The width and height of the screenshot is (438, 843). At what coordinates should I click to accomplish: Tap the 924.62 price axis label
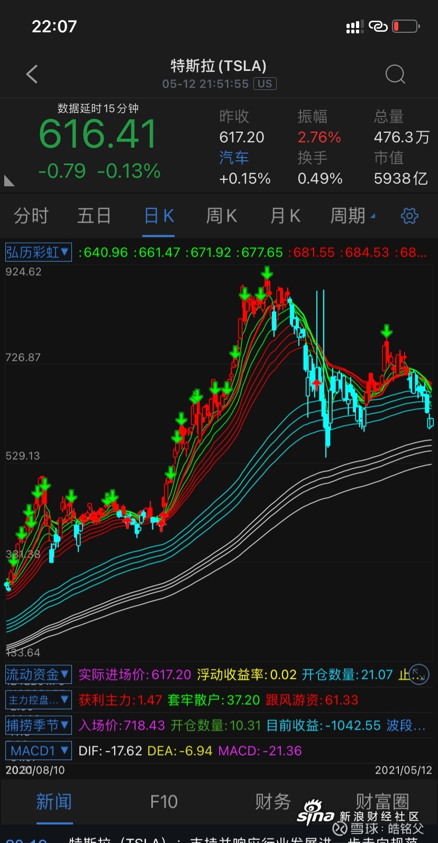[x=23, y=272]
